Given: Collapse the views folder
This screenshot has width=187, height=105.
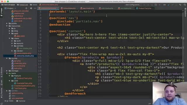Looking at the screenshot, I should (10, 38).
